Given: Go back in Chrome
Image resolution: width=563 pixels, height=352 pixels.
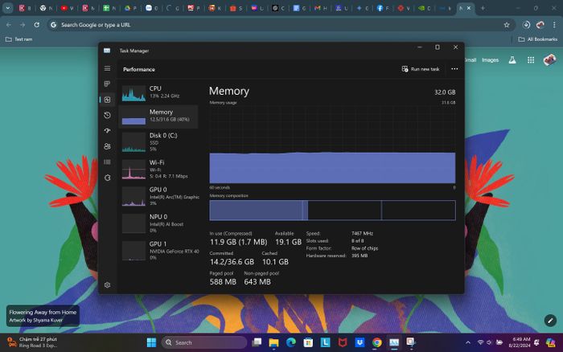Looking at the screenshot, I should coord(9,25).
